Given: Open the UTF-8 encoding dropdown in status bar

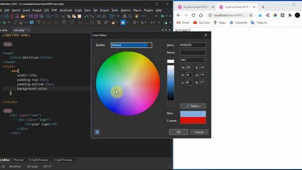Looking at the screenshot, I should (x=48, y=166).
